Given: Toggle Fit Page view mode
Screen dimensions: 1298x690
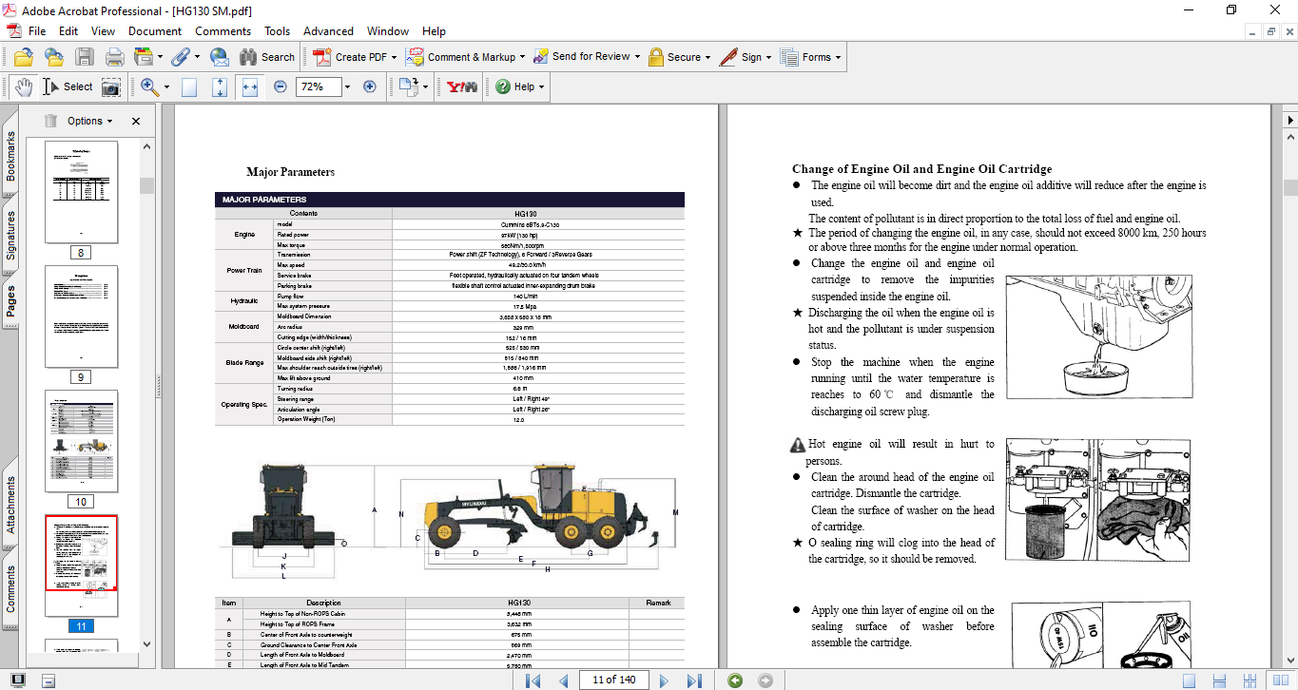Looking at the screenshot, I should pyautogui.click(x=220, y=86).
